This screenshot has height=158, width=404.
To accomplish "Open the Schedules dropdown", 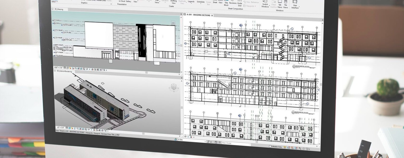I will pyautogui.click(x=201, y=2).
